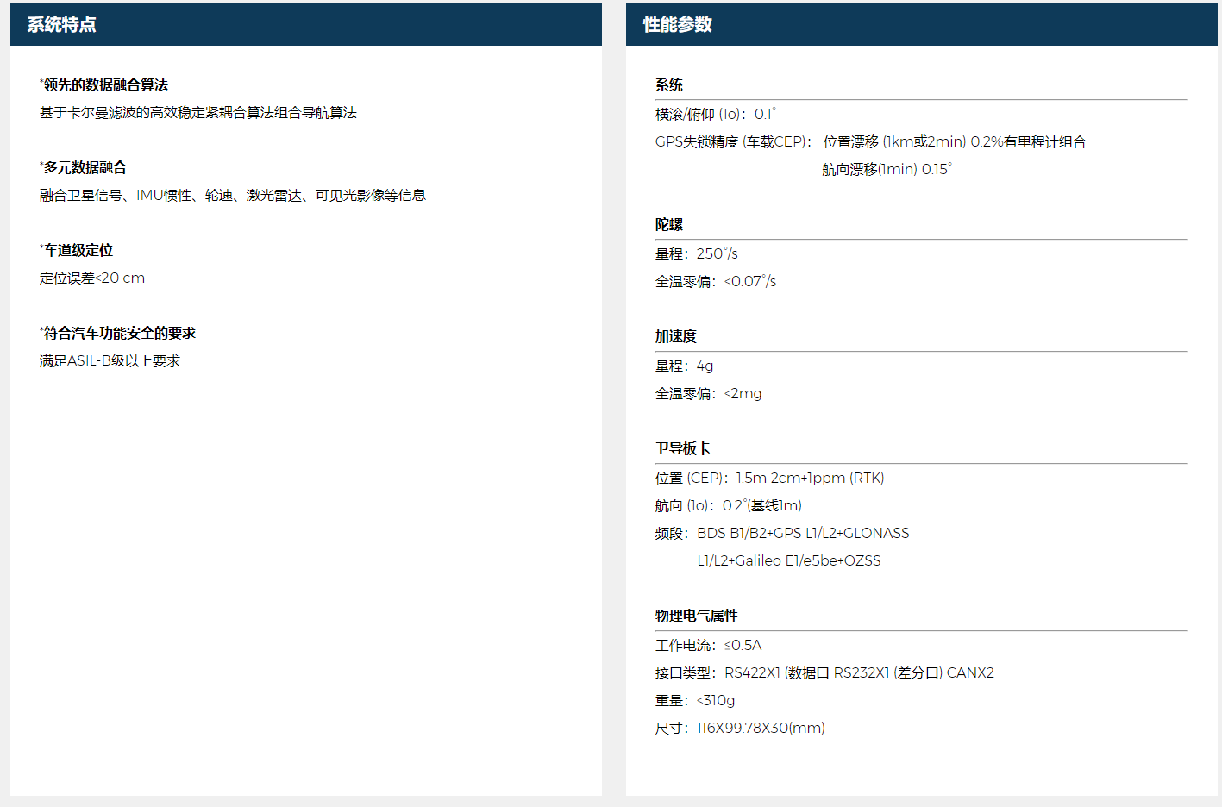Click the 航向漂移(1min) 0.15° value

click(x=887, y=169)
